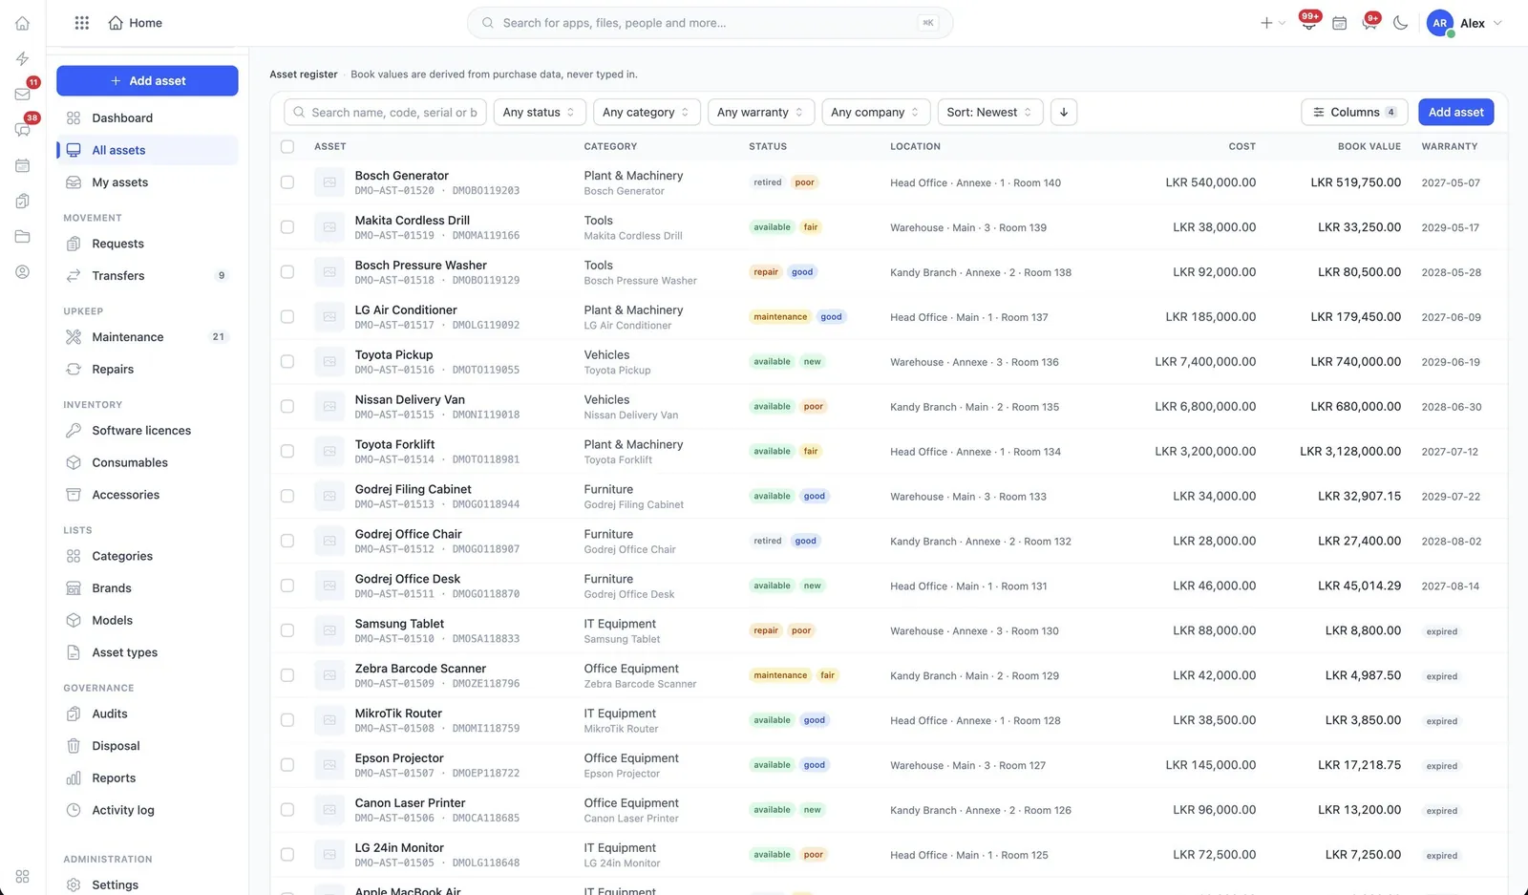Open the Columns chooser button
This screenshot has width=1528, height=895.
pos(1354,112)
